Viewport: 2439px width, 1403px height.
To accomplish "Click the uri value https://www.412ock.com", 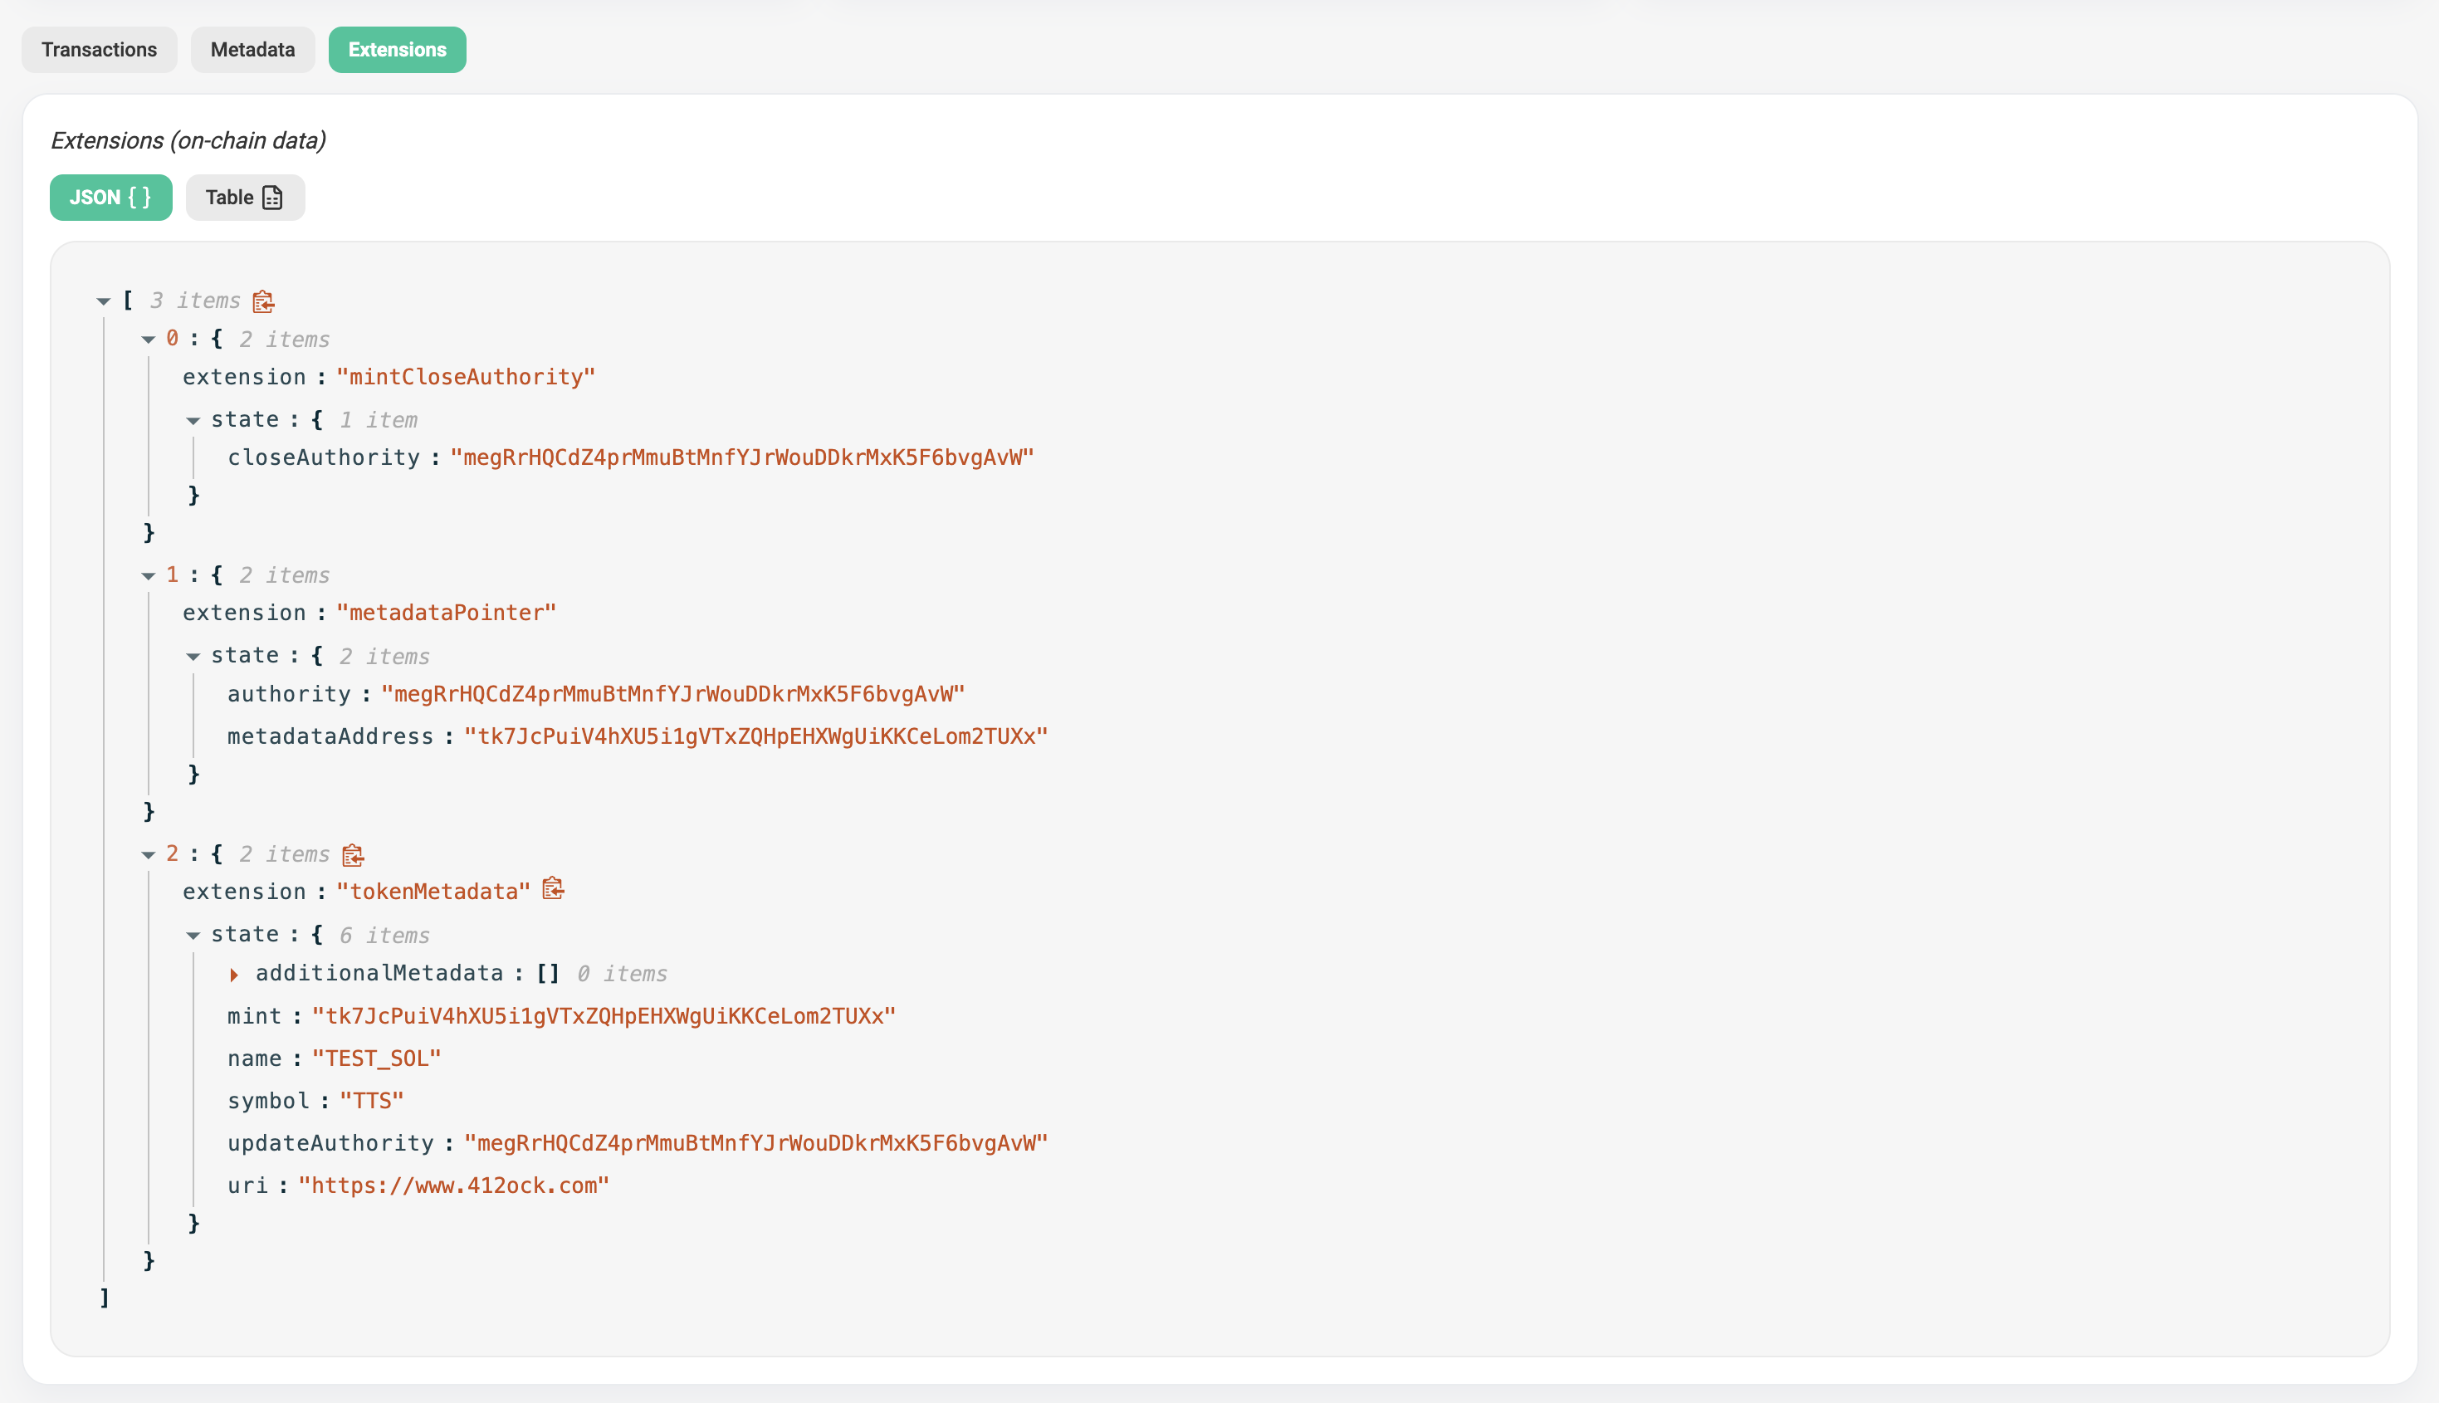I will tap(454, 1185).
